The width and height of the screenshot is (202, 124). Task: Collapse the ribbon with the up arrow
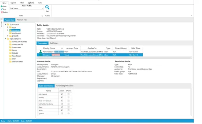192,16
